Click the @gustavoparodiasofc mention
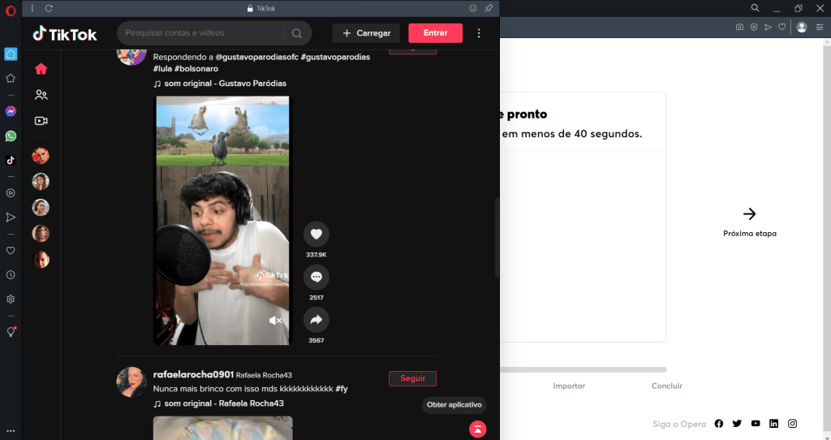The width and height of the screenshot is (831, 440). (257, 57)
